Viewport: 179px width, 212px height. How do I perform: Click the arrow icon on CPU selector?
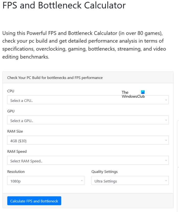click(x=166, y=100)
